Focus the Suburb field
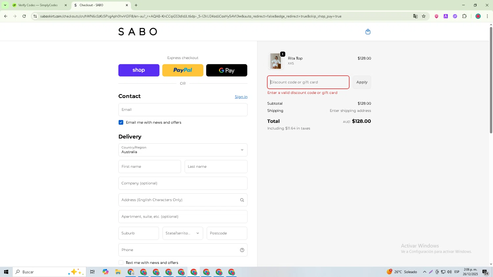 pyautogui.click(x=139, y=233)
